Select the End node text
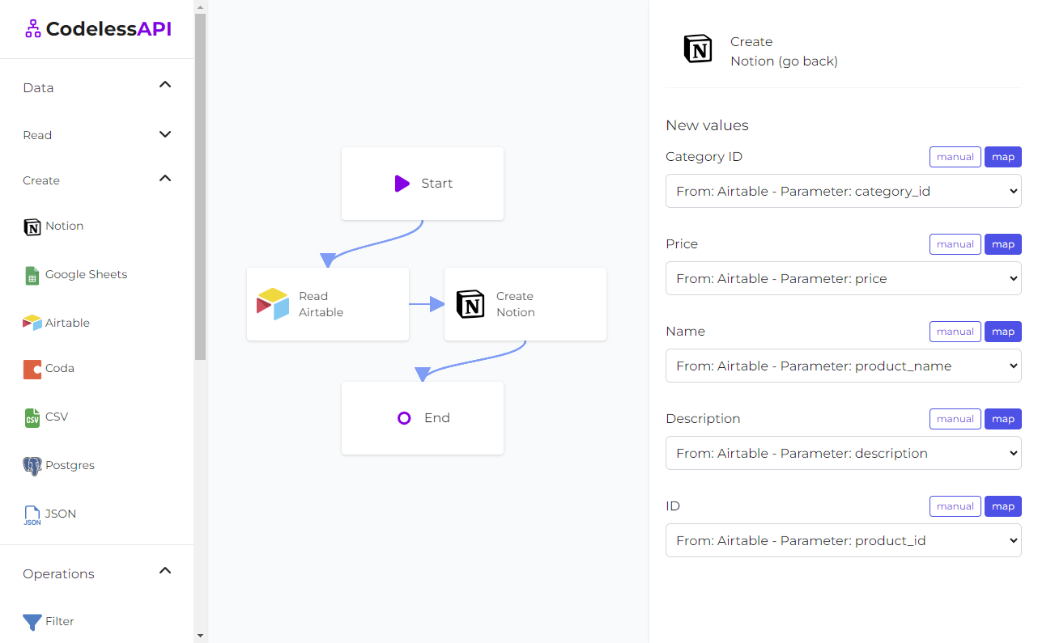This screenshot has height=643, width=1038. coord(437,418)
